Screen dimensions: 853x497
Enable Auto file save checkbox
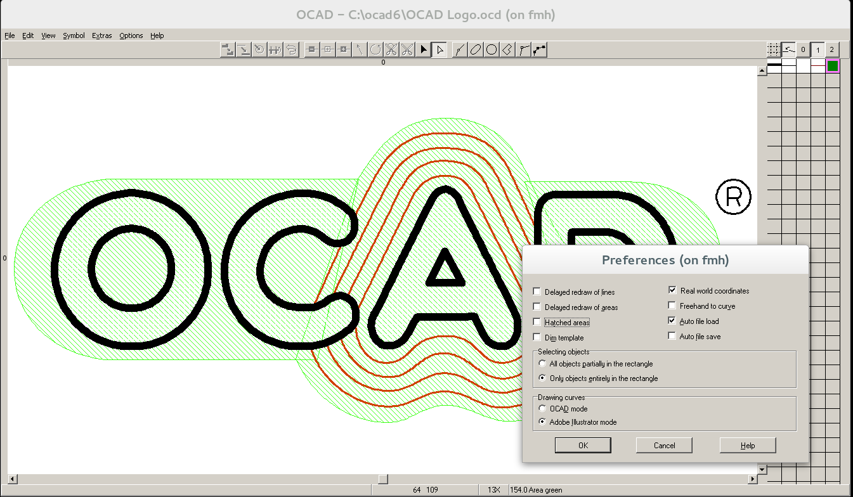click(x=672, y=336)
